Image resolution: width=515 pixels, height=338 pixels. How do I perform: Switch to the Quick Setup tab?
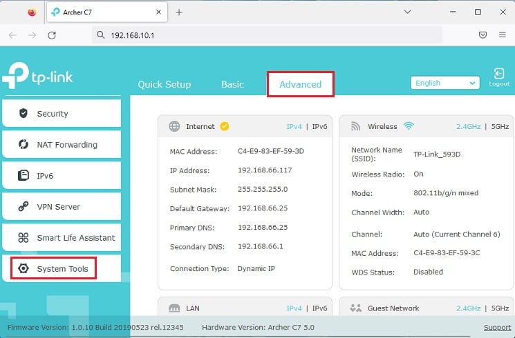[x=165, y=84]
